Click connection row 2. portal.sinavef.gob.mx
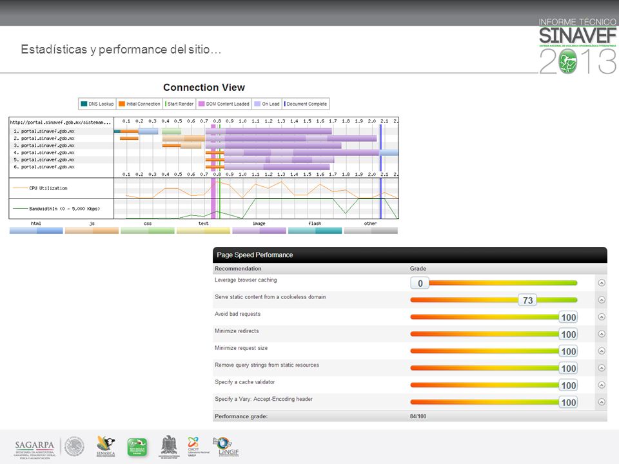Screen dimensions: 619x464 (44, 138)
